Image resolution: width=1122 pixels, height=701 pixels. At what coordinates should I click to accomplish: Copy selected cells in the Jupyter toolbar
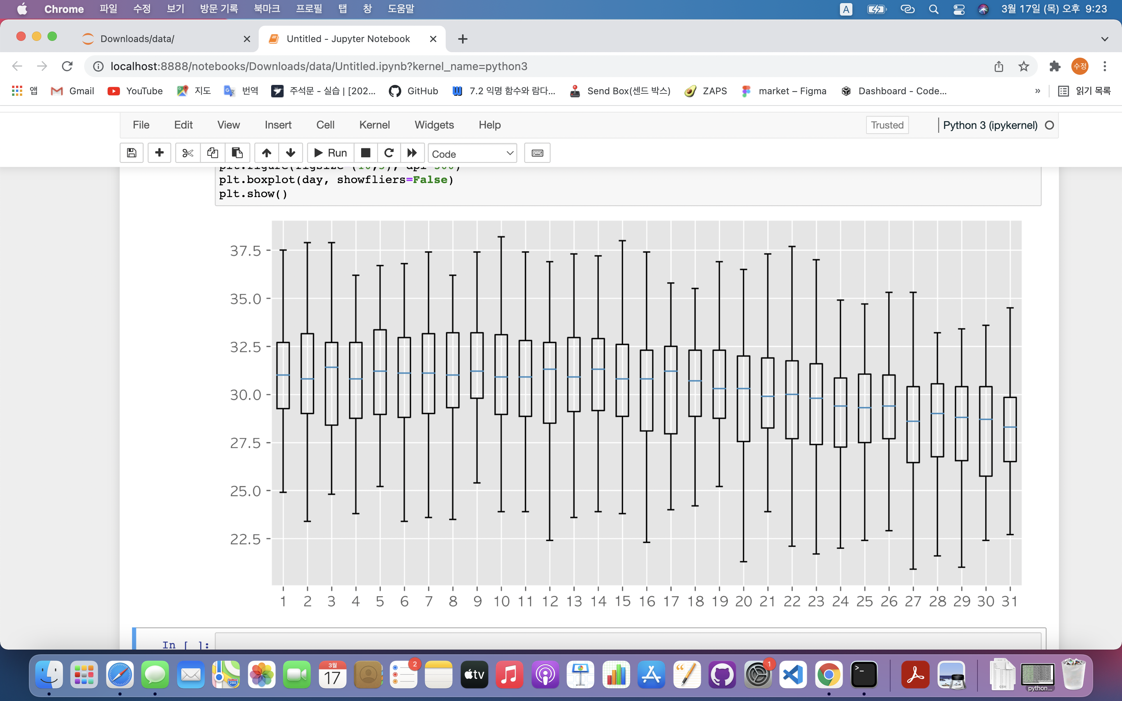click(x=212, y=153)
